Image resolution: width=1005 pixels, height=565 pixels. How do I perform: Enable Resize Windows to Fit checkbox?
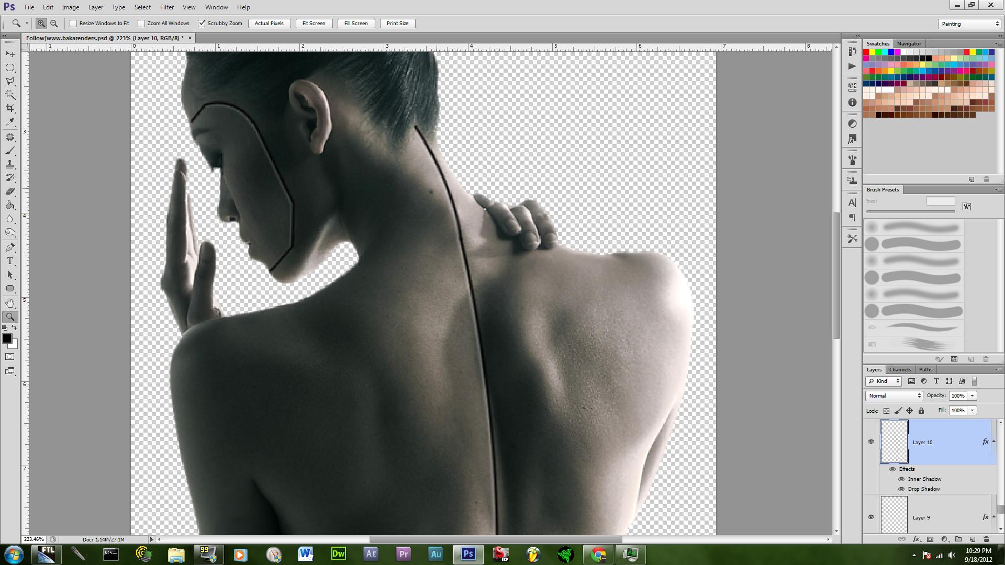coord(73,24)
